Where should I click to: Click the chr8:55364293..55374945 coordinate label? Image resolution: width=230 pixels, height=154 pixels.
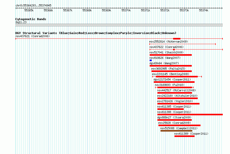coord(33,5)
